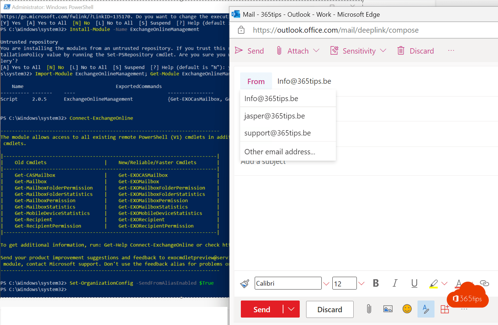Click the Draw with ink icon
Viewport: 498px width, 325px height.
[x=426, y=309]
